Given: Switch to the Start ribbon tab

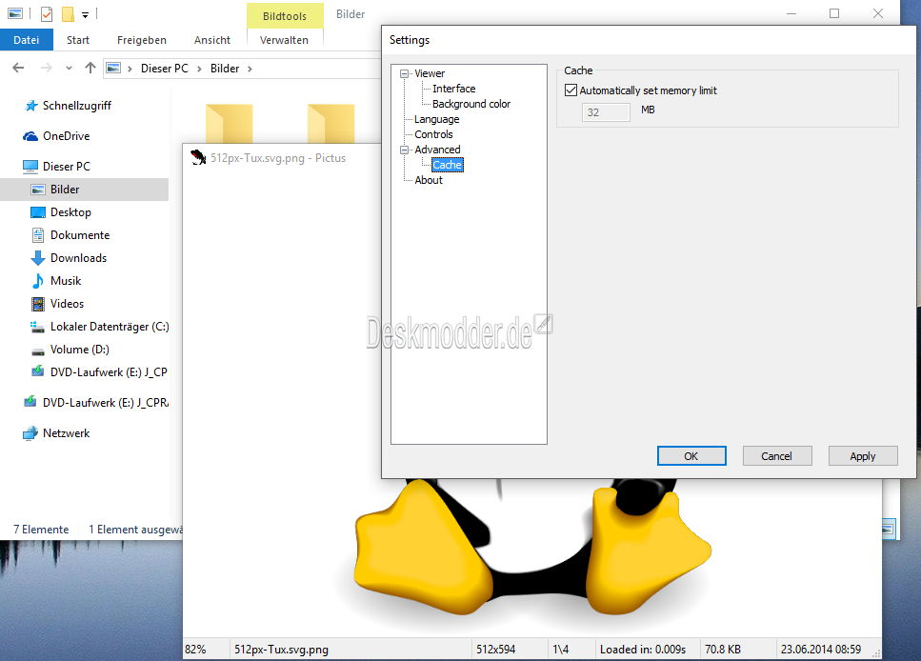Looking at the screenshot, I should (x=78, y=40).
